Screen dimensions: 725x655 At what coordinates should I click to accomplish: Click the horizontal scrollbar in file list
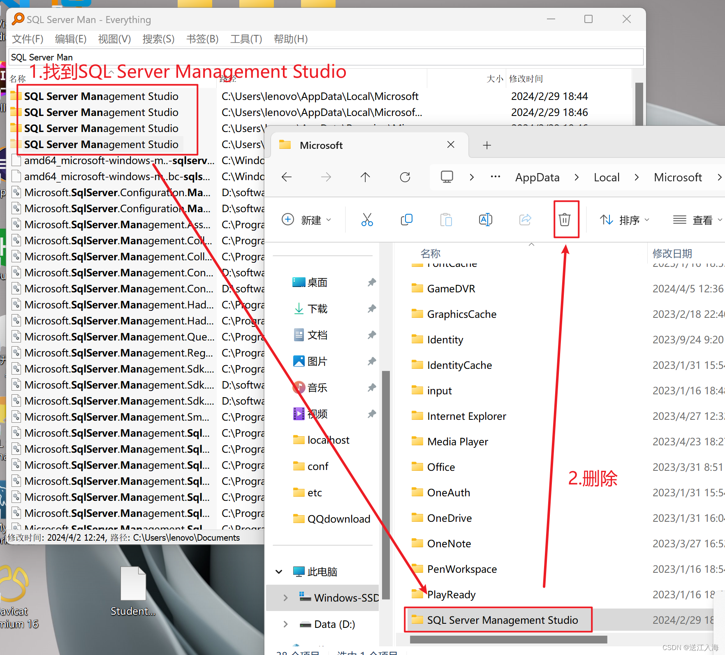pos(508,639)
